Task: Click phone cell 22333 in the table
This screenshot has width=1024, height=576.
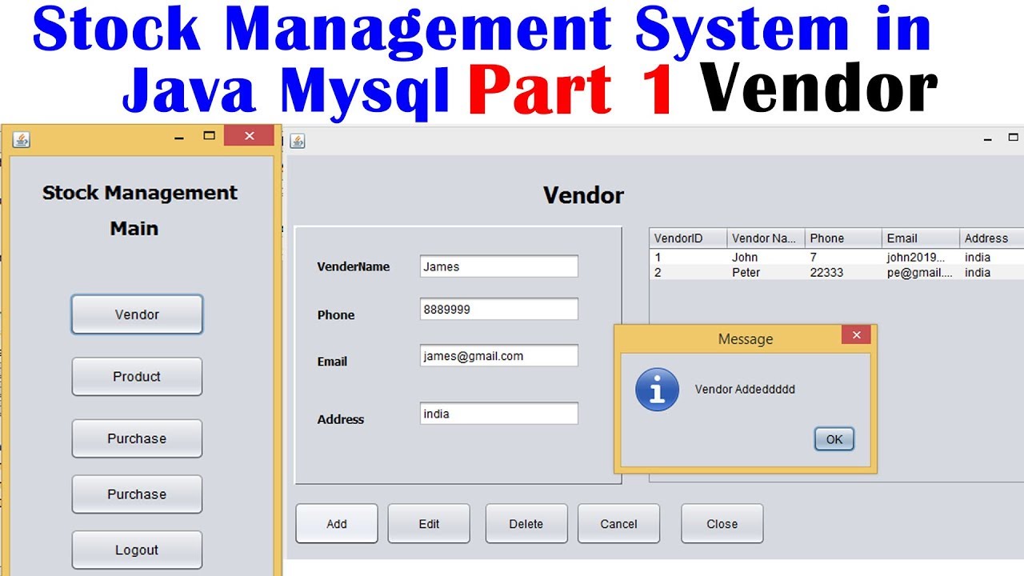Action: pos(843,273)
